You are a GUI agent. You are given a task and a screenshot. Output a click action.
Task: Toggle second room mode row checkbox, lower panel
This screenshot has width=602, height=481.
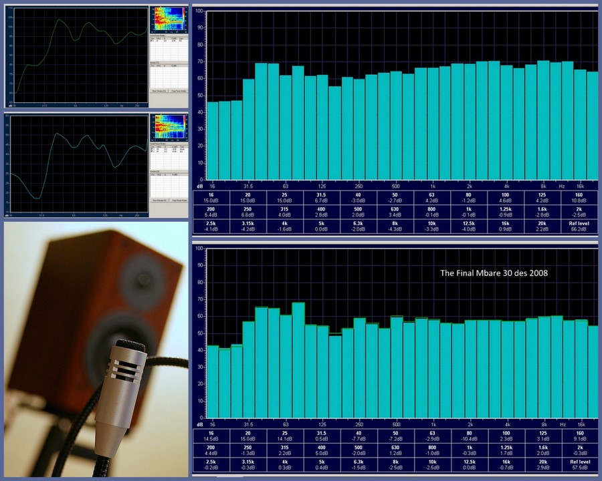click(152, 152)
